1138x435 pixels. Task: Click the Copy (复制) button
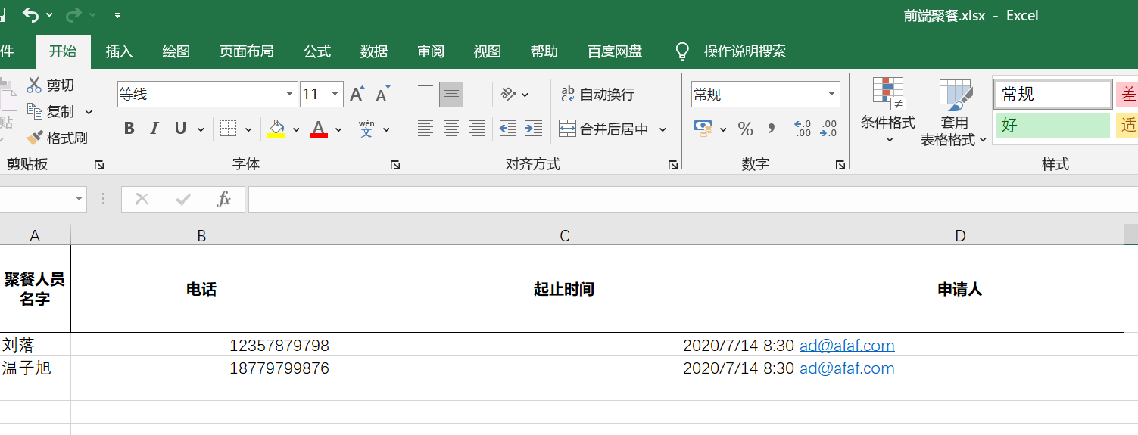tap(51, 111)
